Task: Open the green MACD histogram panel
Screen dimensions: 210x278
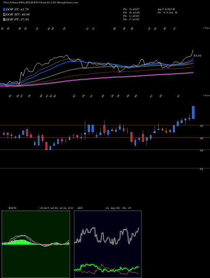Action: pyautogui.click(x=36, y=244)
